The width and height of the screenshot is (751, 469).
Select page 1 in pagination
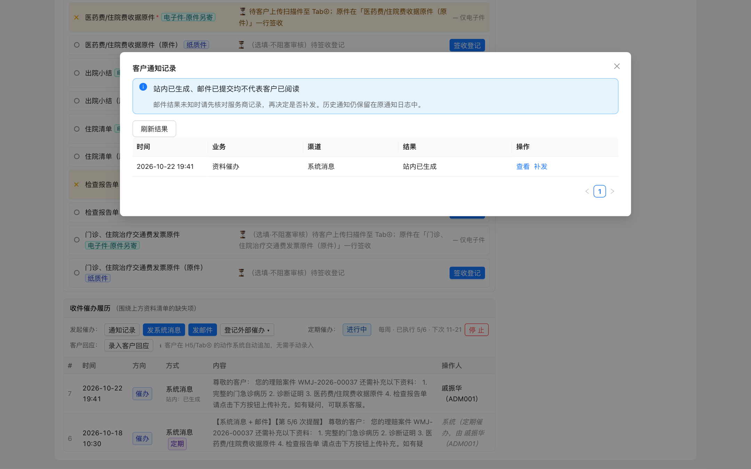[x=600, y=191]
